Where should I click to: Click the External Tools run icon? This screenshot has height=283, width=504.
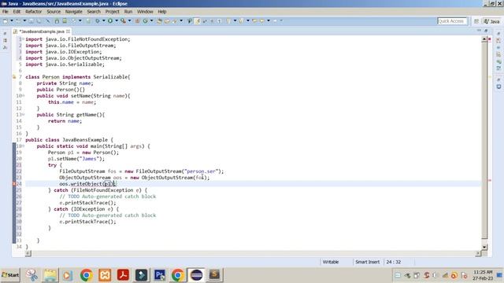(123, 21)
